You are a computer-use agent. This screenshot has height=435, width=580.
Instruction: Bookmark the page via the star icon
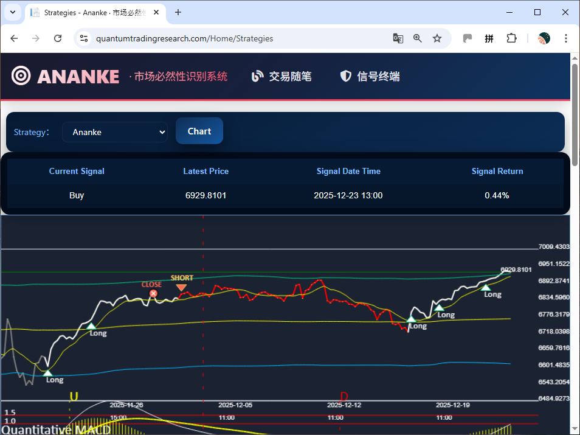(437, 38)
